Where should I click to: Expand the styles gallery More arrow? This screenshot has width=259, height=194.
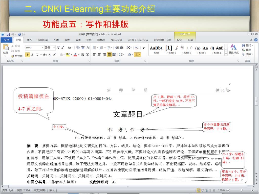(226, 54)
